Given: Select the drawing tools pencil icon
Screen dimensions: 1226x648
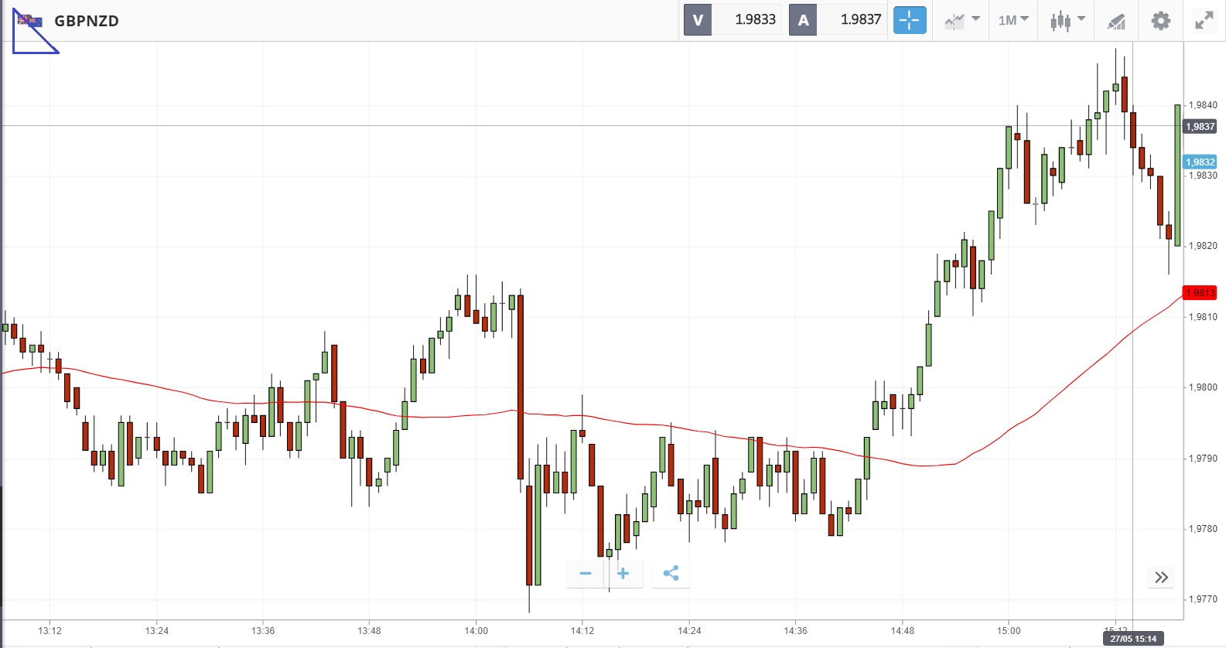Looking at the screenshot, I should point(1115,21).
